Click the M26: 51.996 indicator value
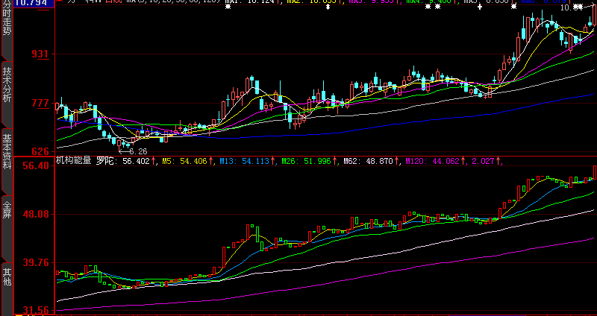The image size is (597, 316). (x=307, y=161)
